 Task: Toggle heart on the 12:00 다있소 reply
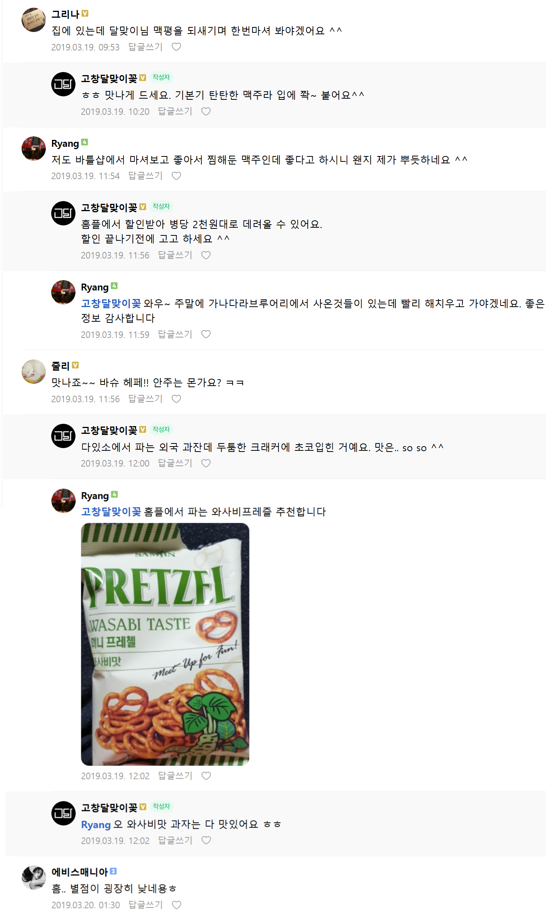[x=206, y=464]
